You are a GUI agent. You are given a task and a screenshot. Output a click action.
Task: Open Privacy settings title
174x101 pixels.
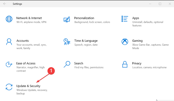137,63
